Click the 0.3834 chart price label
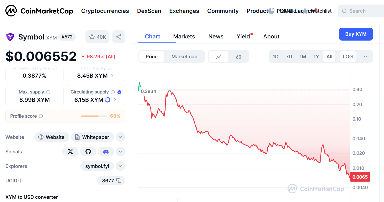 pyautogui.click(x=149, y=91)
